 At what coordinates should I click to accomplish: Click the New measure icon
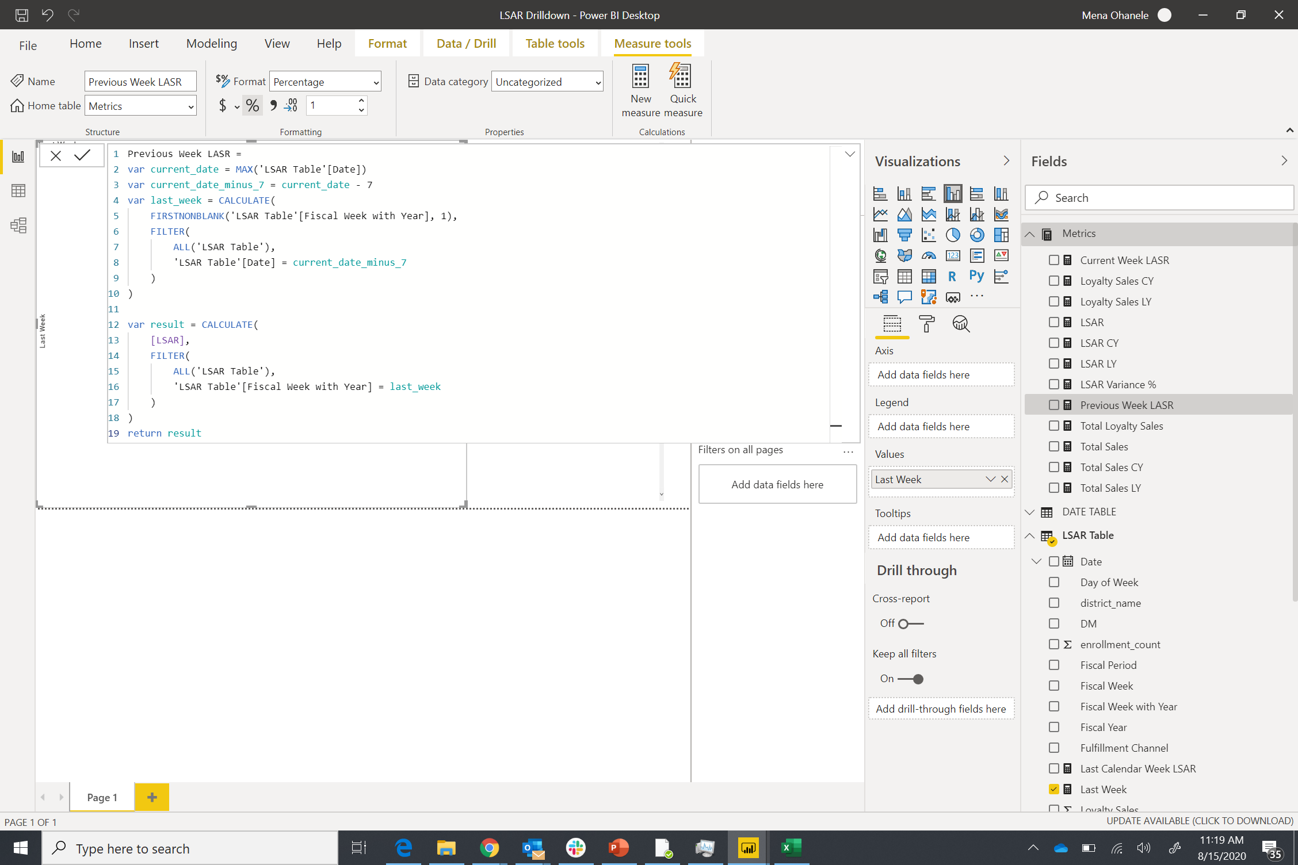click(640, 91)
